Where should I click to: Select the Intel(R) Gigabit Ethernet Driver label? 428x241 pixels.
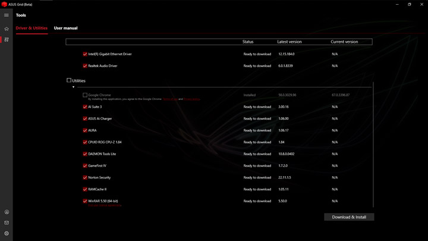pyautogui.click(x=110, y=54)
